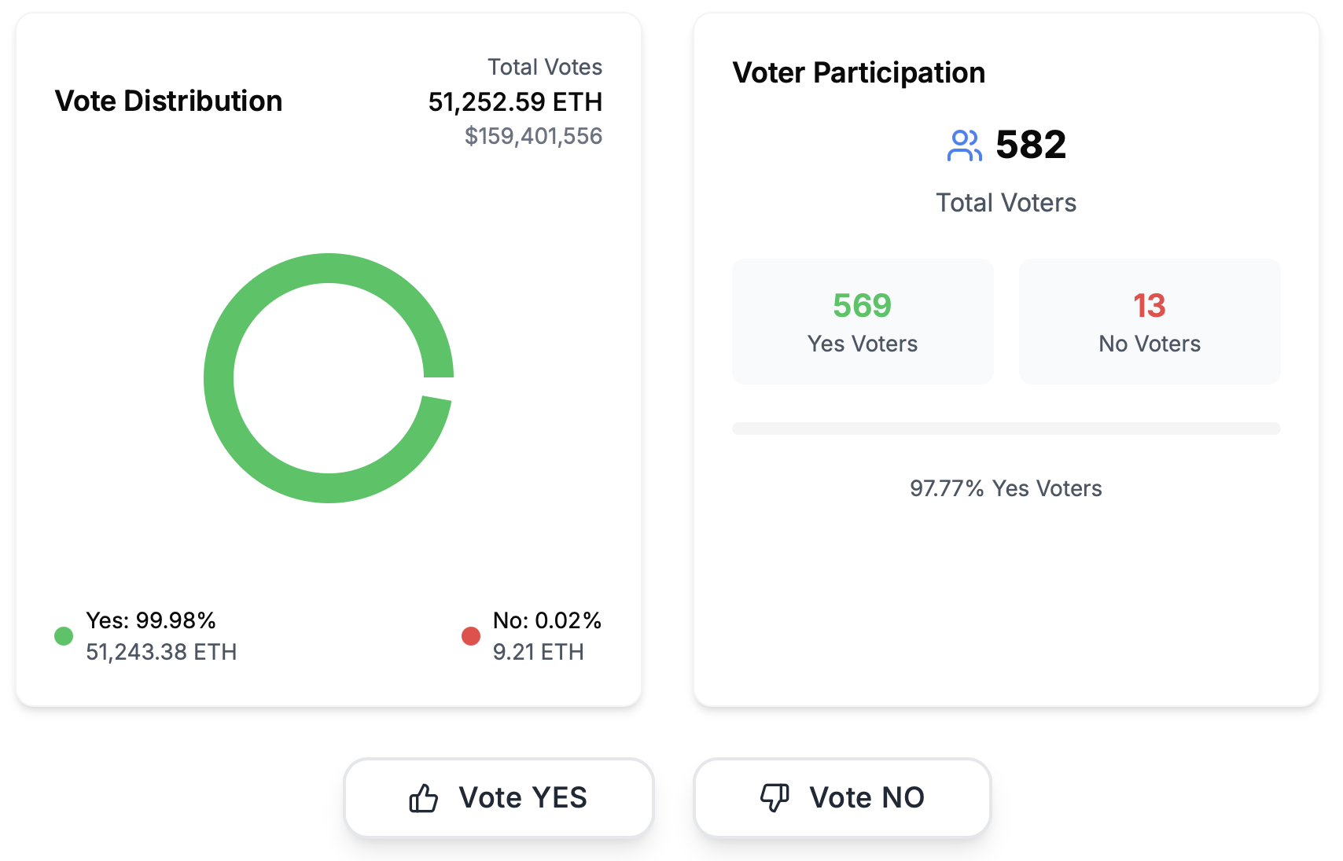Click the $159,401,556 dollar amount
Screen dimensions: 1343x861
click(533, 136)
